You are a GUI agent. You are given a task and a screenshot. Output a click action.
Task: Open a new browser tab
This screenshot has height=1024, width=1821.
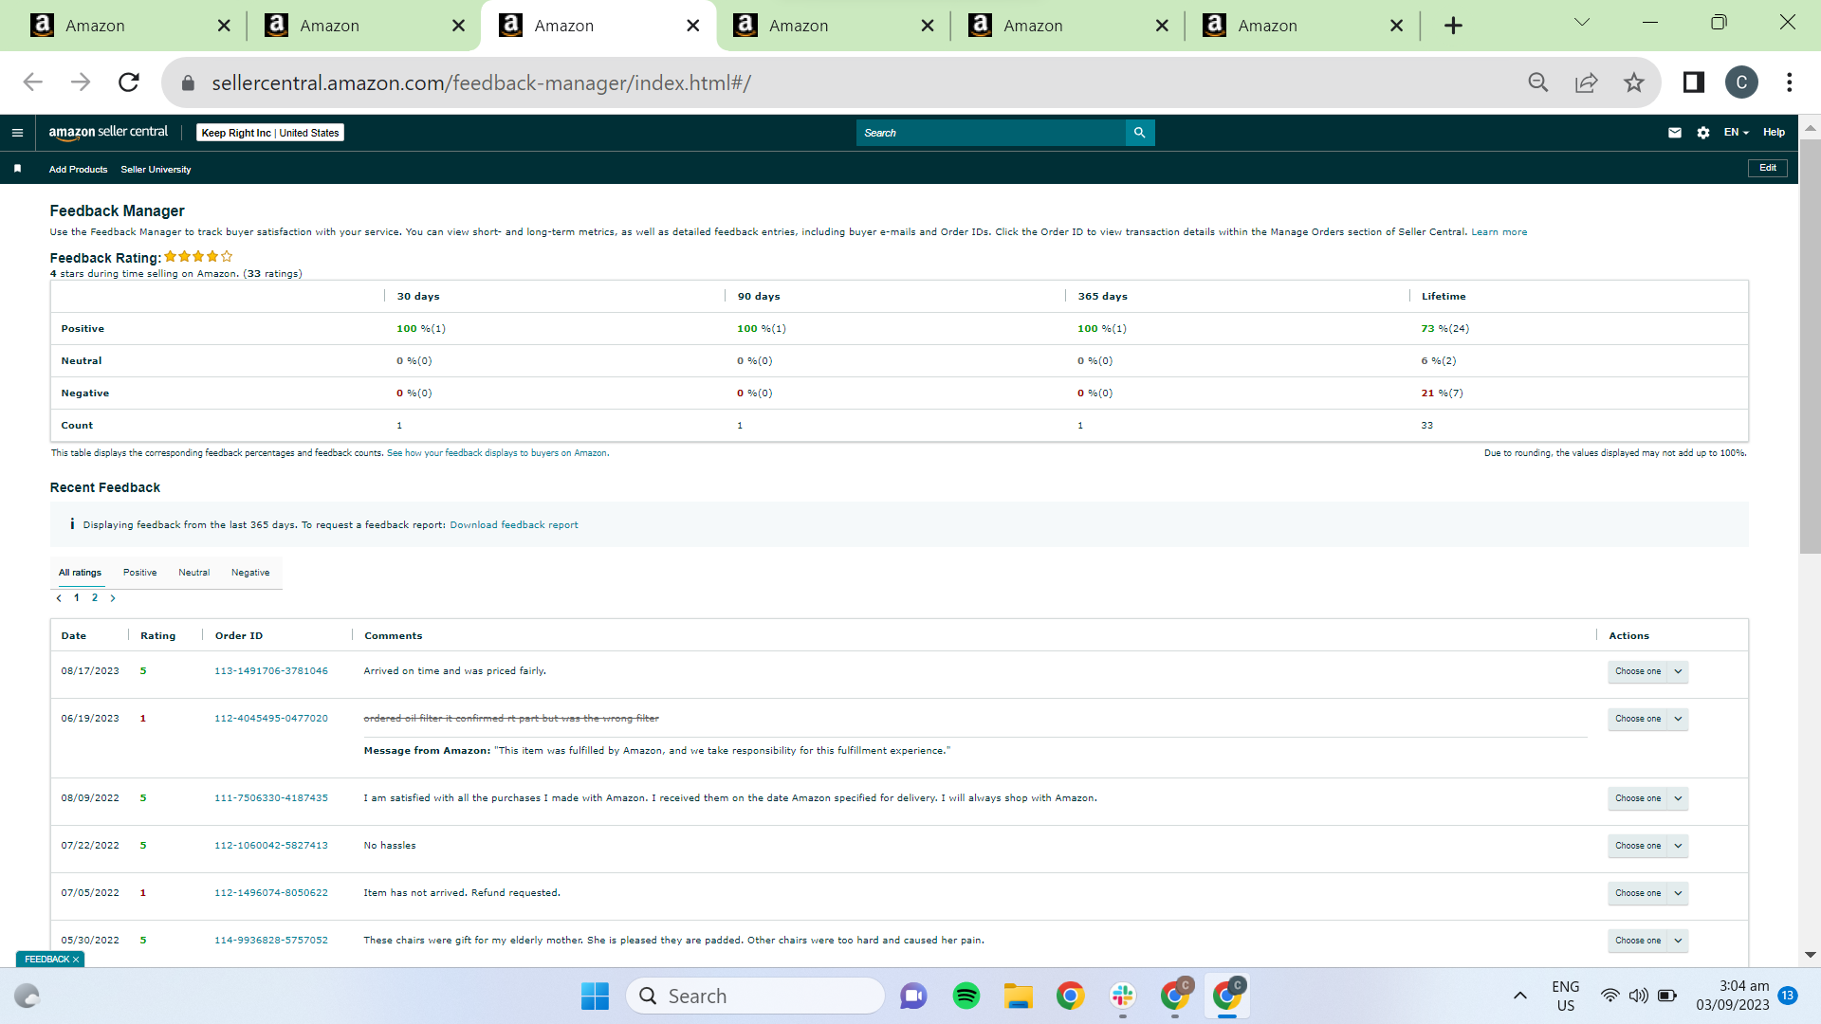(x=1453, y=26)
